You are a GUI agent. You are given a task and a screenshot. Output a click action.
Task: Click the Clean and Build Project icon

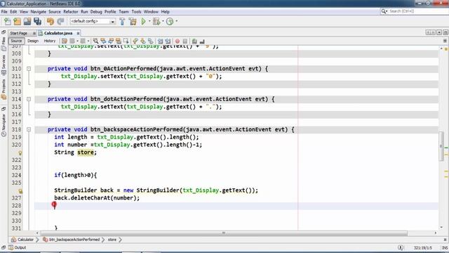click(133, 21)
